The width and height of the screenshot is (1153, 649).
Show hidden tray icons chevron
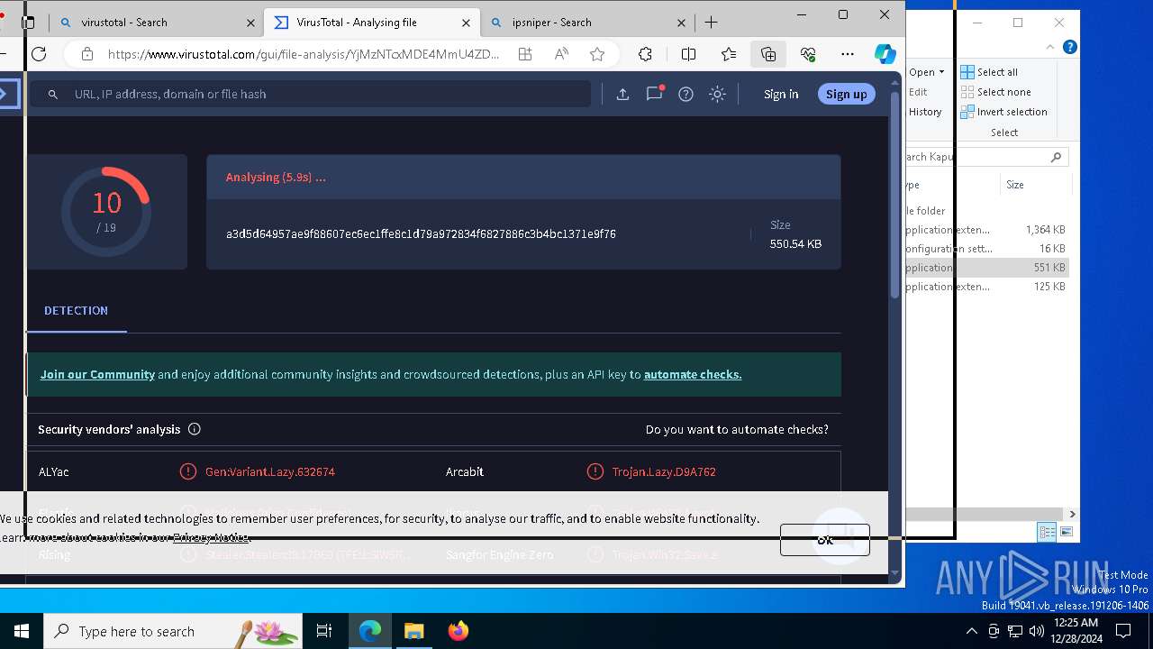click(x=971, y=631)
